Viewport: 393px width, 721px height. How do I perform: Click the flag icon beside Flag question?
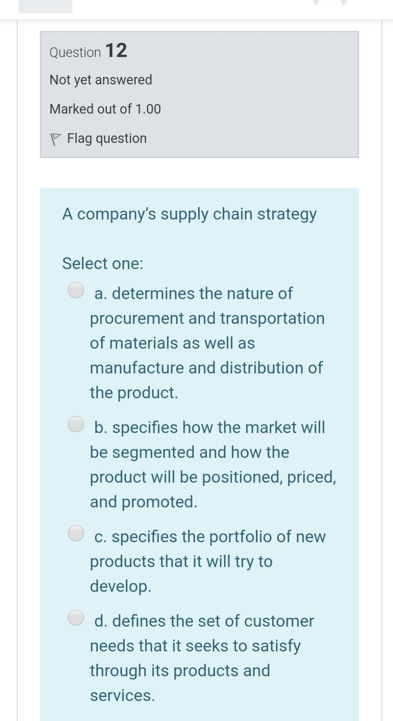coord(55,138)
